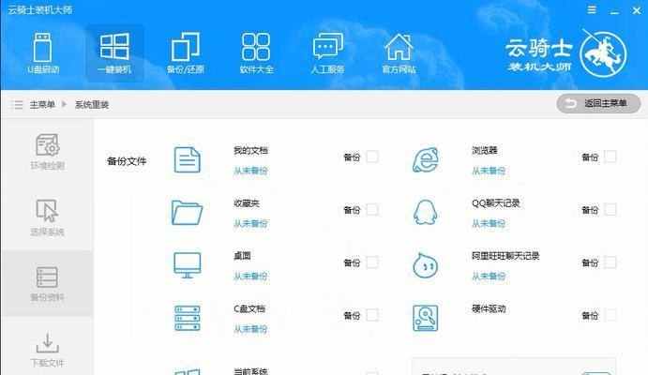This screenshot has width=648, height=375.
Task: Click the breadcrumb arrow after 主菜单
Action: [64, 104]
